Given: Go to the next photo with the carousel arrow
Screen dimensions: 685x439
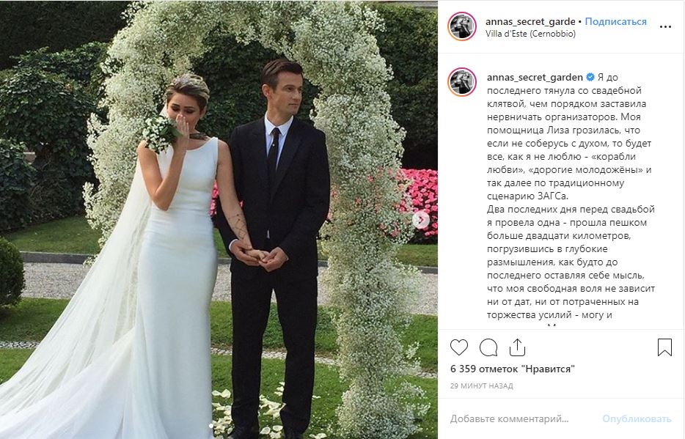Looking at the screenshot, I should point(421,220).
